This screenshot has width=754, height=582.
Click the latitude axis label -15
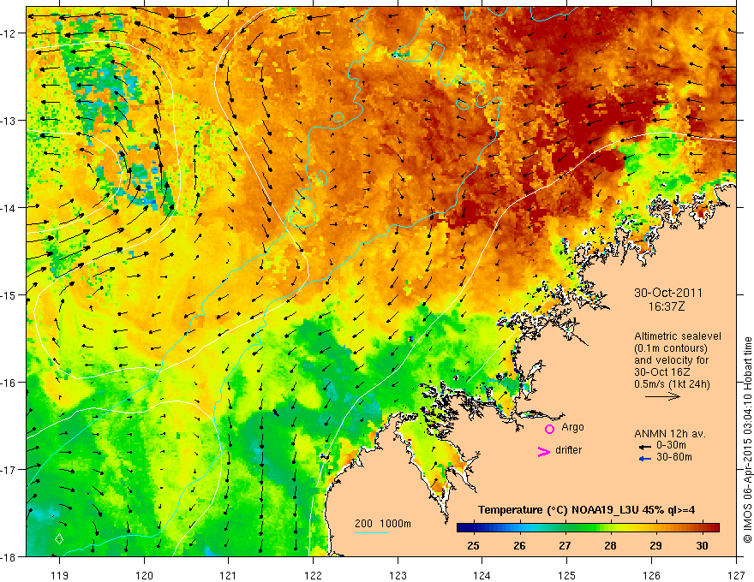(x=9, y=294)
